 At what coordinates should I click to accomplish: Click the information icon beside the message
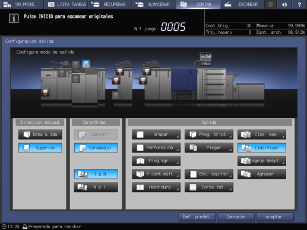click(14, 18)
